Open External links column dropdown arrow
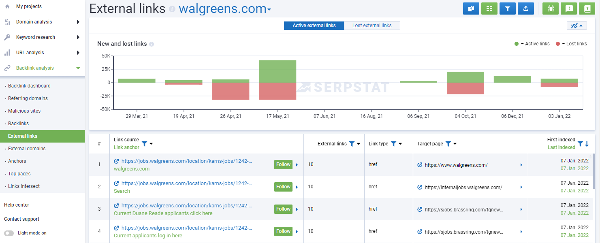The image size is (600, 243). pos(359,144)
